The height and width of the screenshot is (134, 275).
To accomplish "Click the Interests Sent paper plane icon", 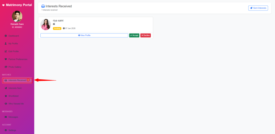I will (6, 88).
